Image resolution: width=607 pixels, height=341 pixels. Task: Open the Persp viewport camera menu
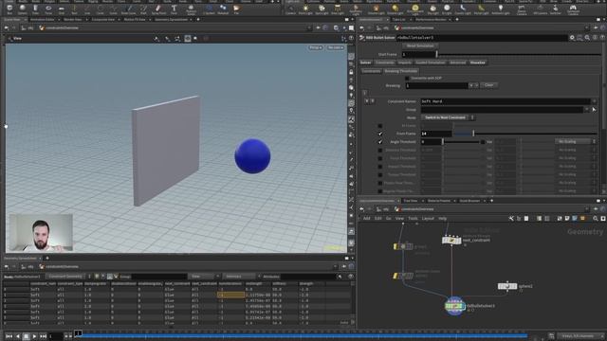316,47
